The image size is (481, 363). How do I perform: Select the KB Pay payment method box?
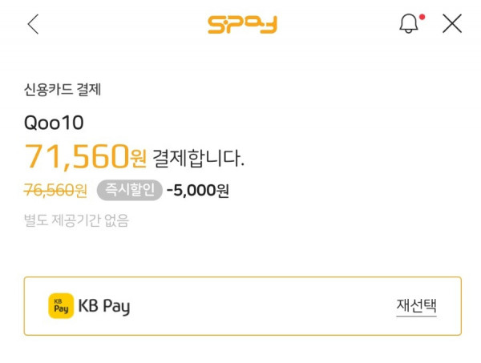[243, 306]
